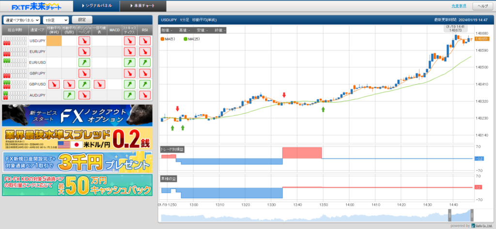Click the 累積収益 panel label
496x229 pixels.
click(x=169, y=179)
